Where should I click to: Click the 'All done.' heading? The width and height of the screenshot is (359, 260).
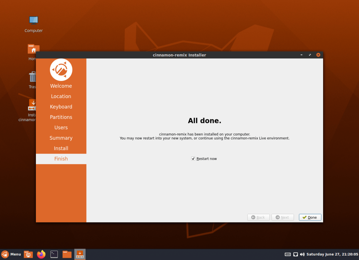pos(205,121)
